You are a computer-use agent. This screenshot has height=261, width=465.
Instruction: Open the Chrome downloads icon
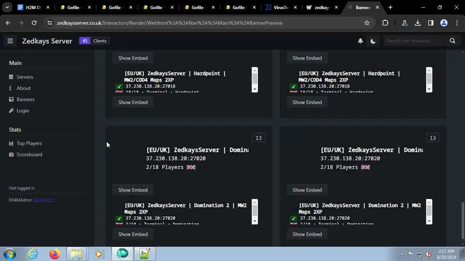pyautogui.click(x=418, y=23)
